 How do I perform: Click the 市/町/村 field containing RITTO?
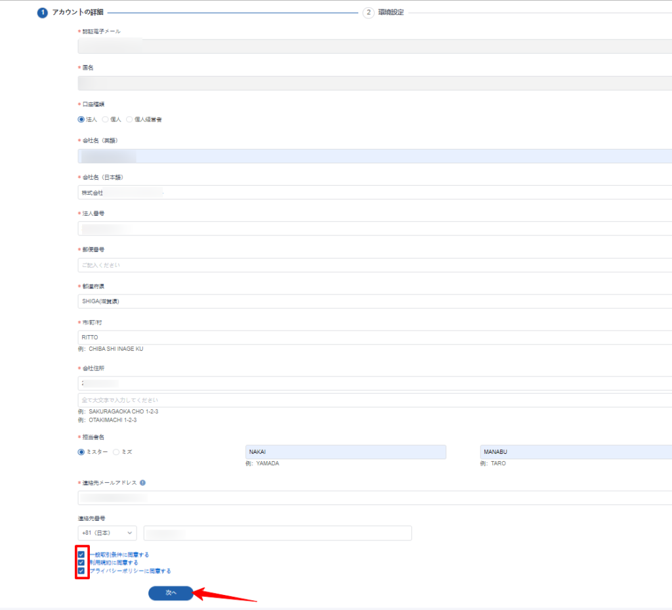[375, 338]
